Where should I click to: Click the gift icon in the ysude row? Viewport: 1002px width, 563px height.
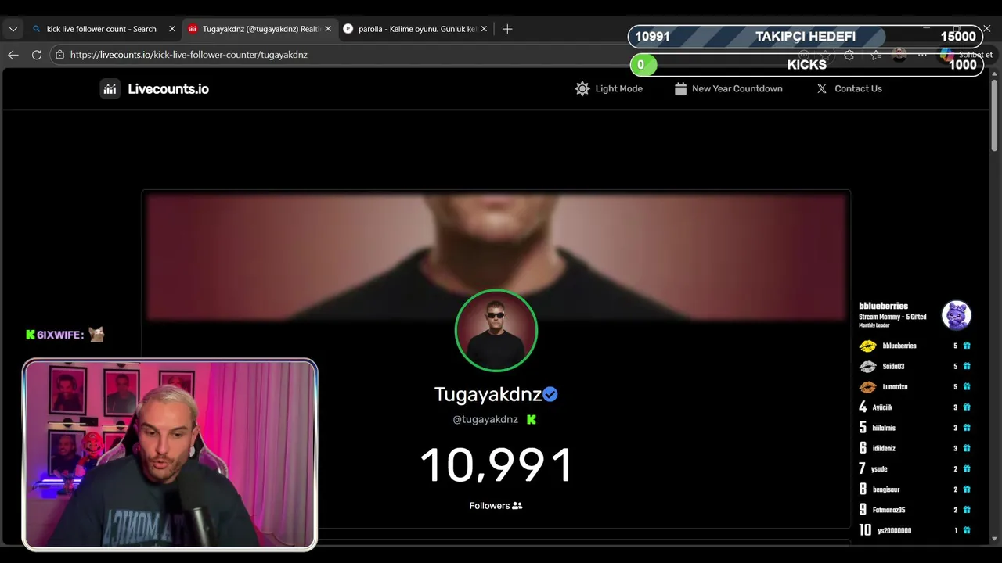tap(967, 469)
